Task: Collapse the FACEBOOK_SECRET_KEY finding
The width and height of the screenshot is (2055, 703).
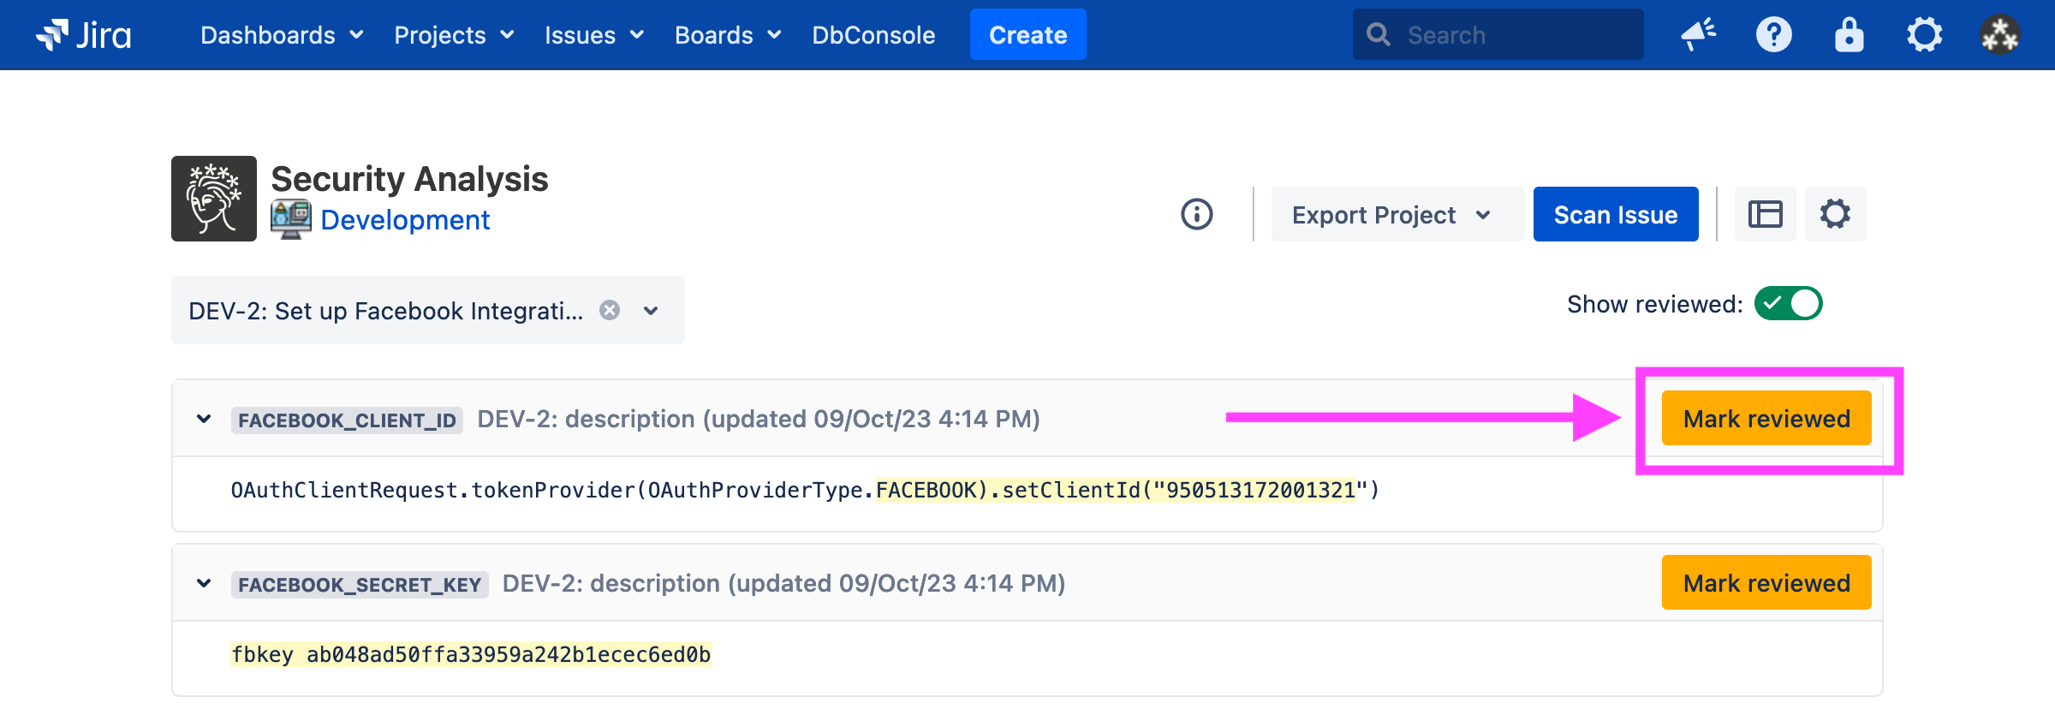Action: (x=204, y=583)
